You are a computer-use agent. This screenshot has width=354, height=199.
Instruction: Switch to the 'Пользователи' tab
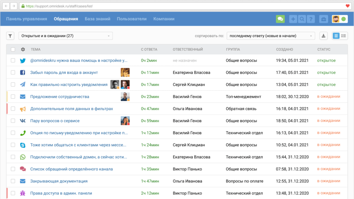pyautogui.click(x=132, y=19)
